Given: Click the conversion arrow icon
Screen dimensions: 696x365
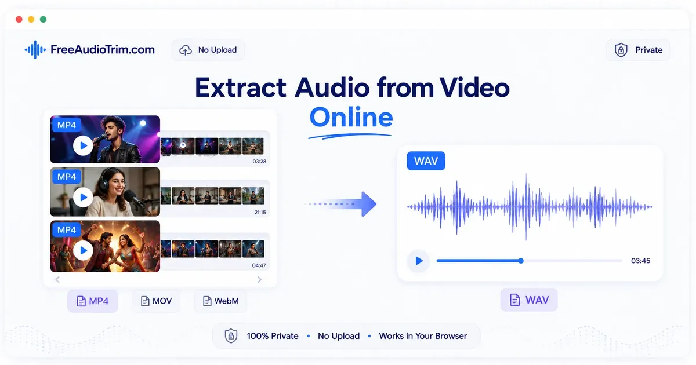Looking at the screenshot, I should [341, 204].
